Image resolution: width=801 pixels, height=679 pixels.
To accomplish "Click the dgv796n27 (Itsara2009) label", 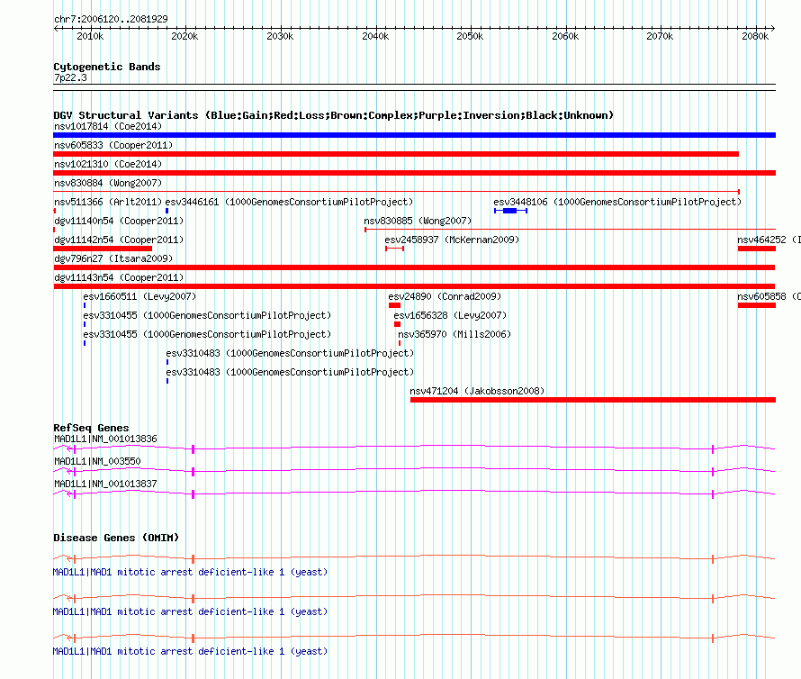I will pyautogui.click(x=113, y=258).
